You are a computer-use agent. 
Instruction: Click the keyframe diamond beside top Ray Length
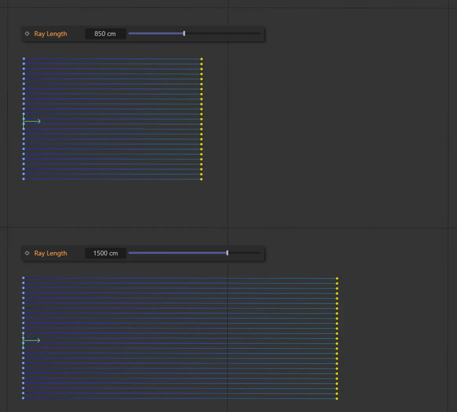point(27,34)
